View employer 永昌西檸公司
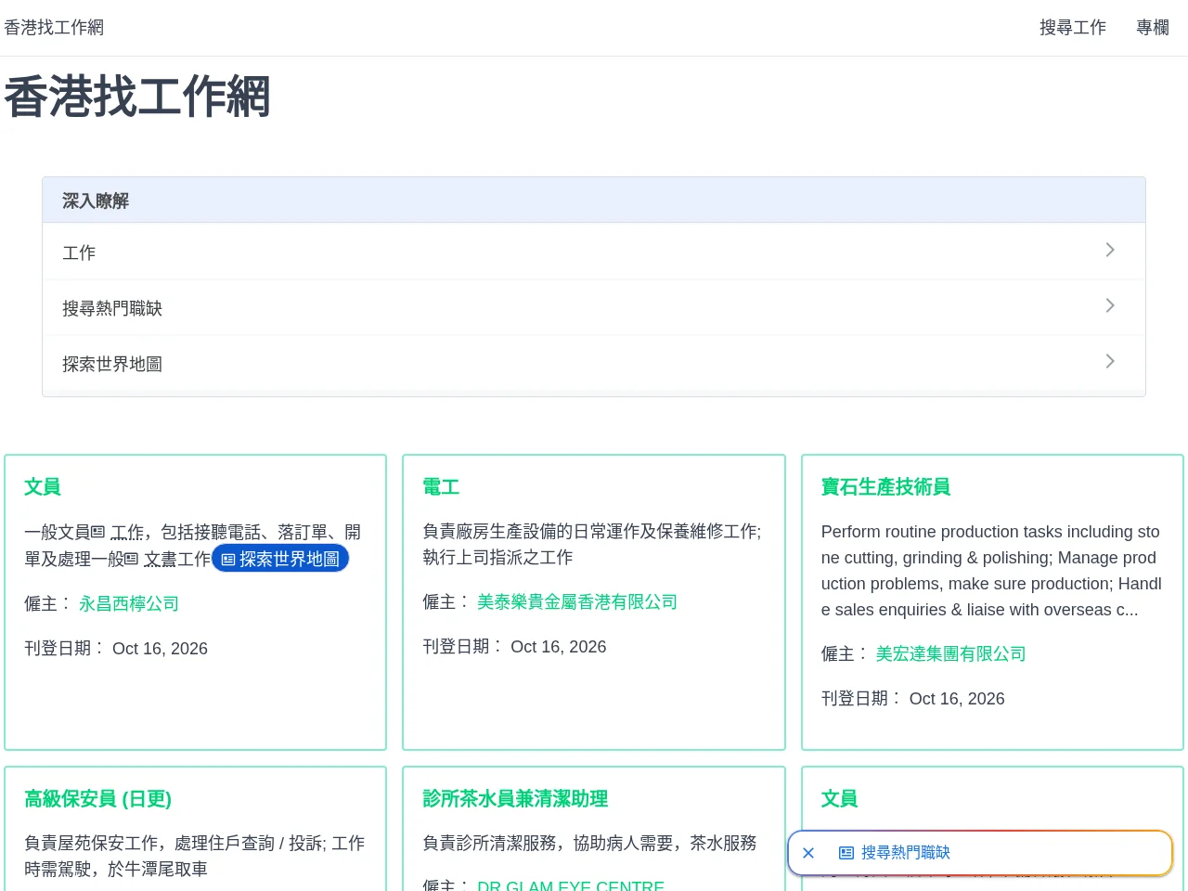Viewport: 1188px width, 891px height. 129,604
